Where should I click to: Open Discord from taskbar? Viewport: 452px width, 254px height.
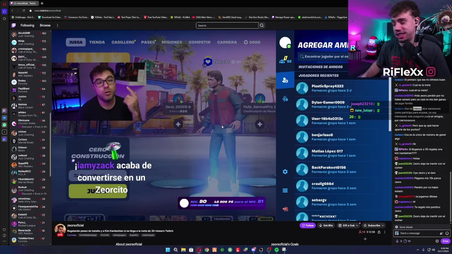[253, 250]
